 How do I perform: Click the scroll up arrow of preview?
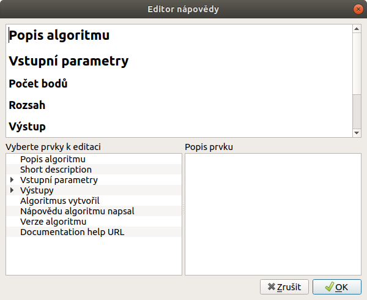tap(357, 29)
